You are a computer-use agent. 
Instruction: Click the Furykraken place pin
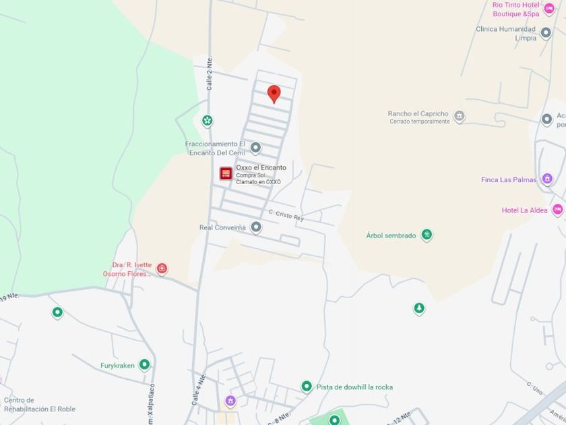(x=144, y=365)
